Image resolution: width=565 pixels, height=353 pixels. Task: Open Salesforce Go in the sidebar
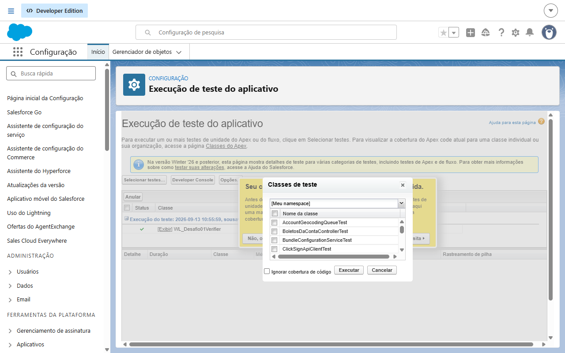[x=24, y=112]
